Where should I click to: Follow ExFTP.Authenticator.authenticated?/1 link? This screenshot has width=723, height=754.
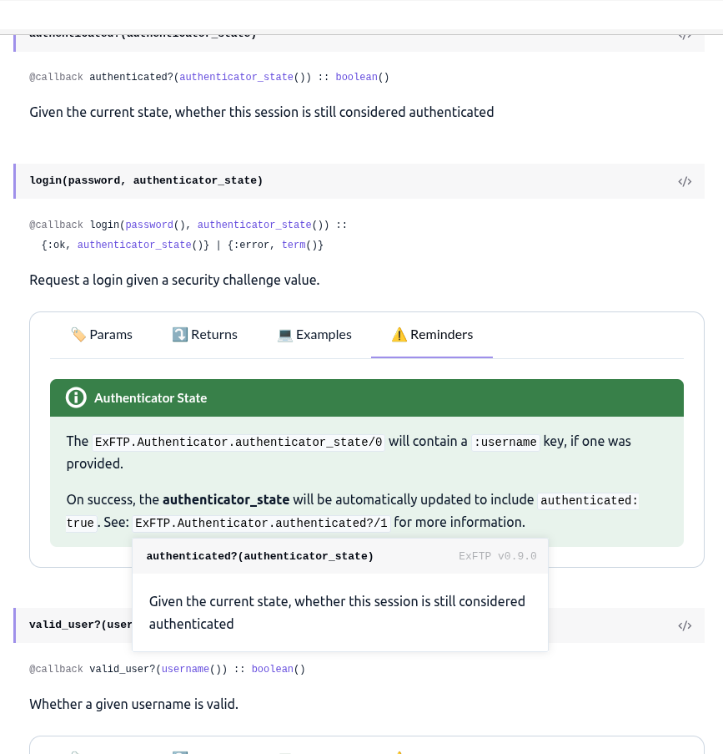click(261, 523)
